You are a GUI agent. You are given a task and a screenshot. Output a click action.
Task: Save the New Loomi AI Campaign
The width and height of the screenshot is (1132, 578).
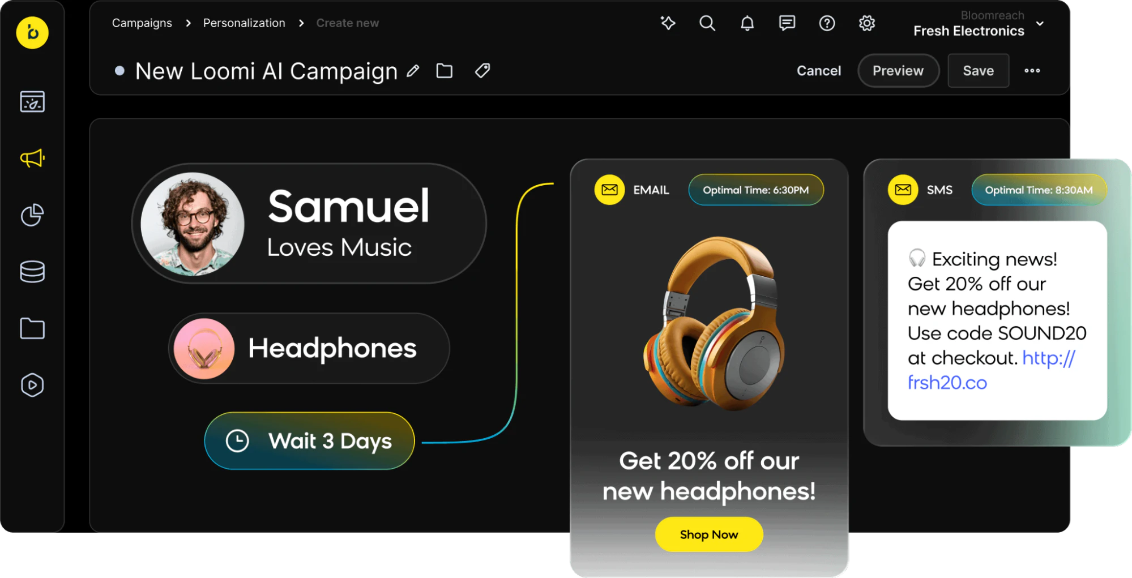(x=978, y=70)
